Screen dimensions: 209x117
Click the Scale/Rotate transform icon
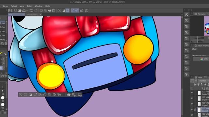click(54, 10)
